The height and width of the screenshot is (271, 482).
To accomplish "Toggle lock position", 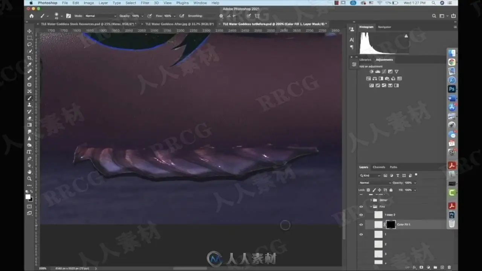I will (379, 190).
